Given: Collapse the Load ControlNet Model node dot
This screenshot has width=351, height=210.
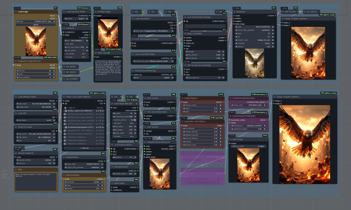Looking at the screenshot, I should point(133,54).
